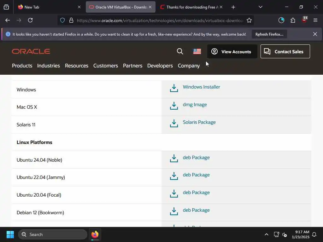The image size is (323, 242).
Task: Click deb Package link for Ubuntu 24.04
Action: tap(196, 158)
